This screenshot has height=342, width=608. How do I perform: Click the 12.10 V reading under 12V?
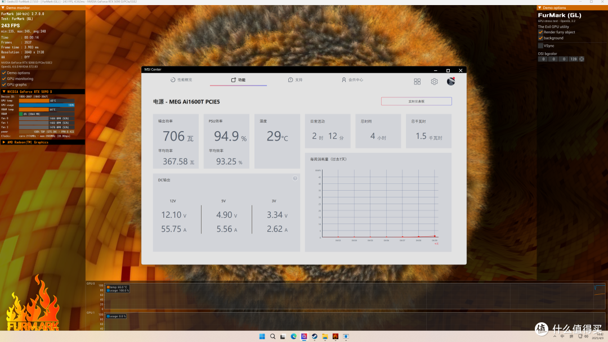point(174,215)
